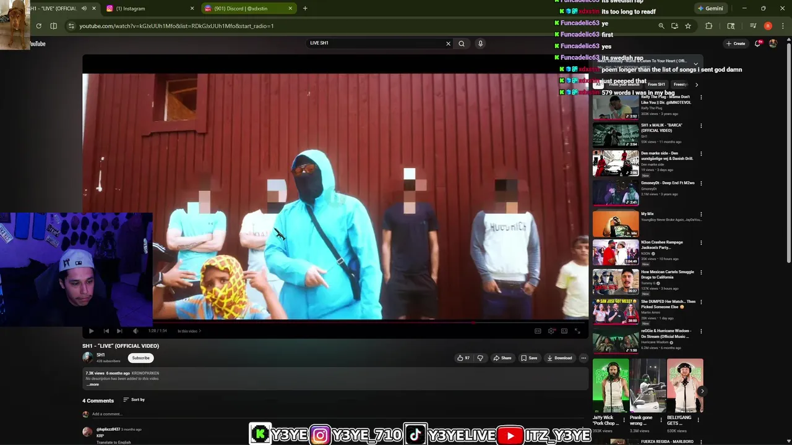Open the YouTube Create button
792x445 pixels.
[736, 43]
